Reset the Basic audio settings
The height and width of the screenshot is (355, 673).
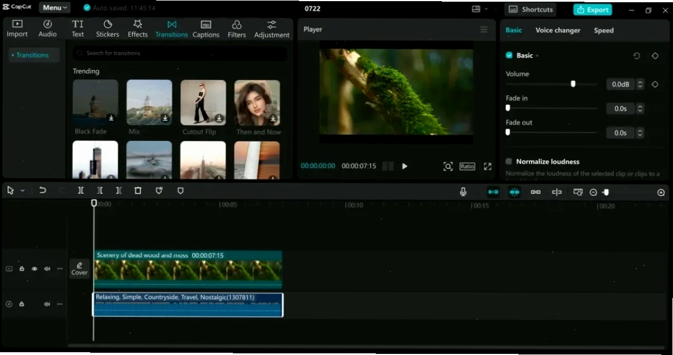637,56
